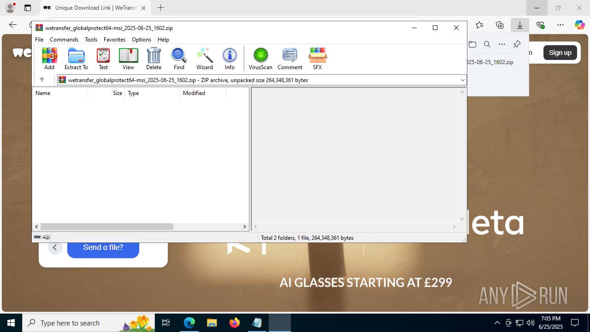The image size is (590, 332).
Task: Click the file list horizontal scrollbar thumb
Action: tap(107, 226)
